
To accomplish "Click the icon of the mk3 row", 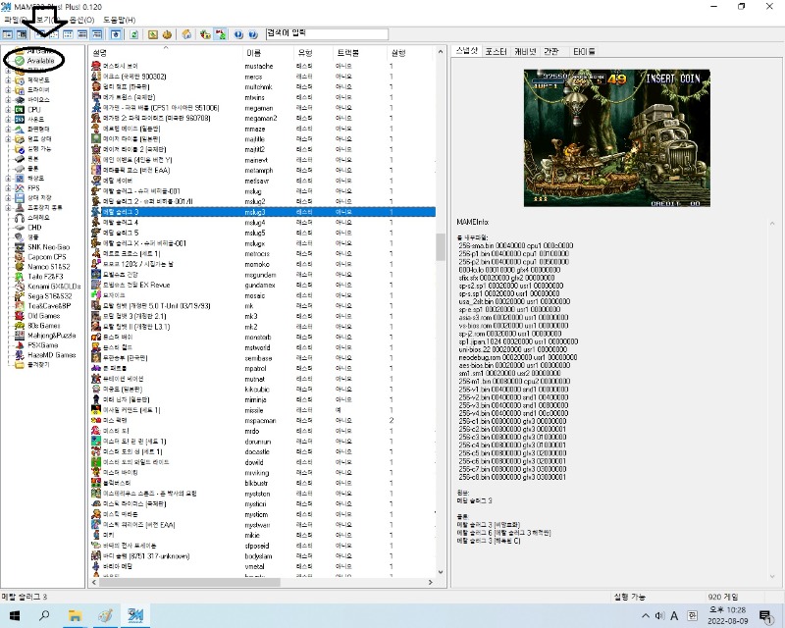I will pos(95,316).
